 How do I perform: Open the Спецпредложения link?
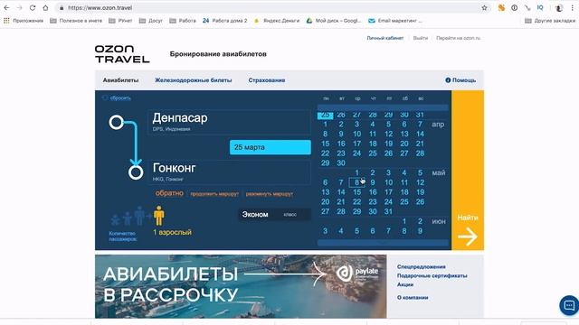tap(422, 266)
